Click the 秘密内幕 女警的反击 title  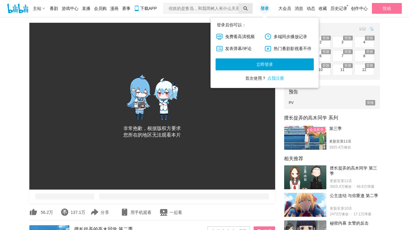pyautogui.click(x=349, y=223)
